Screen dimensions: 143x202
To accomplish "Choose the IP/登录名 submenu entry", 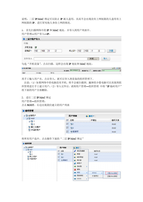I will [x=96, y=176].
